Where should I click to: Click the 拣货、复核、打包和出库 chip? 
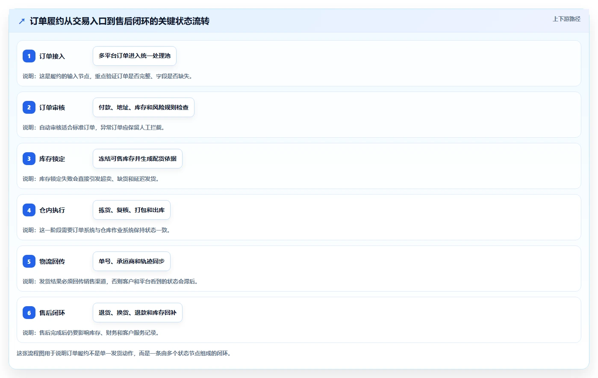click(132, 210)
